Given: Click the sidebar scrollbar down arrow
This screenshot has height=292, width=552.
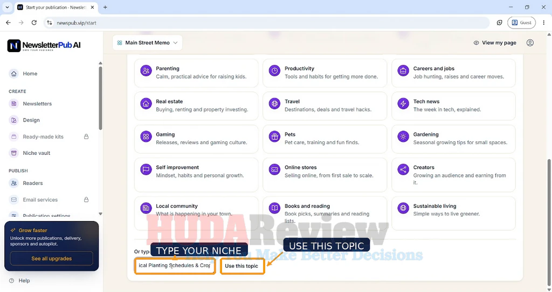Looking at the screenshot, I should (100, 213).
